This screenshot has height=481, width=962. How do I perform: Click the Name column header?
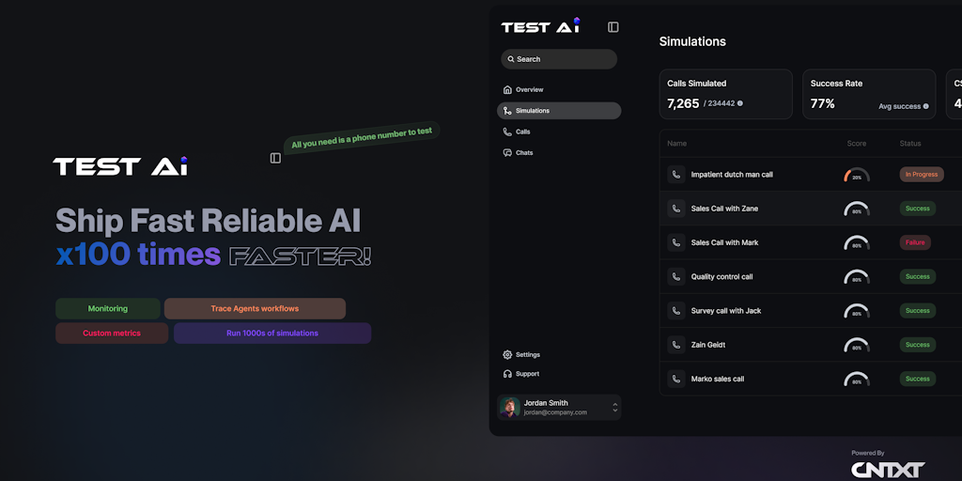[676, 144]
